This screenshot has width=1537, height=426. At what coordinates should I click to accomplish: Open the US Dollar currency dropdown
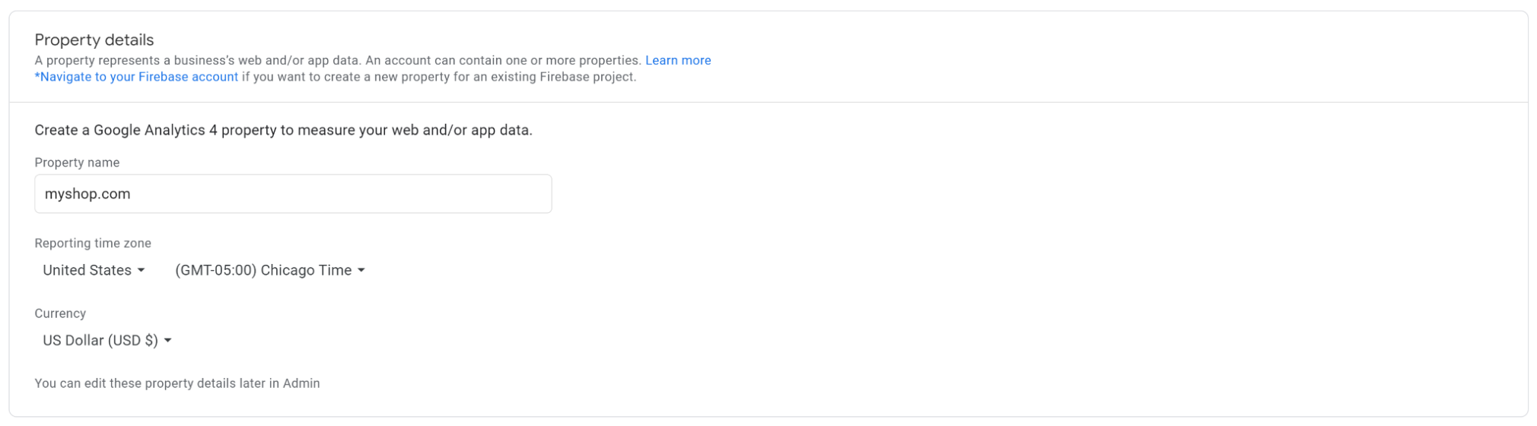[x=107, y=341]
